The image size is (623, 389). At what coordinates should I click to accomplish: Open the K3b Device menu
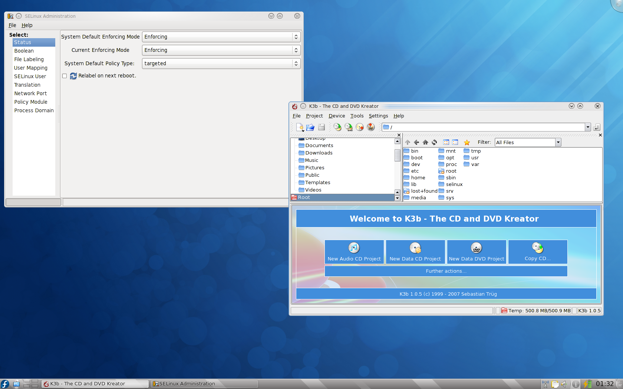(337, 116)
